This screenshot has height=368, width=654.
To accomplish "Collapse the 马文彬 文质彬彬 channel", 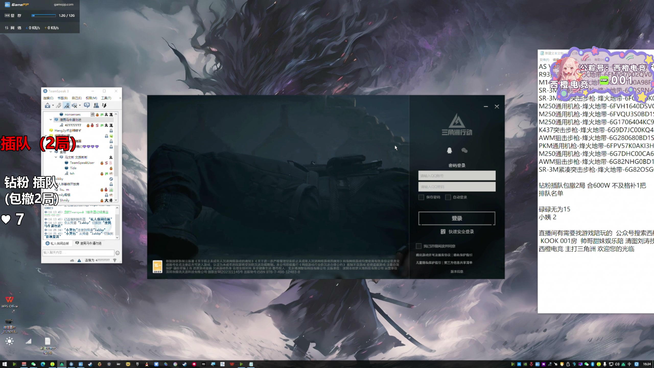I will point(56,157).
